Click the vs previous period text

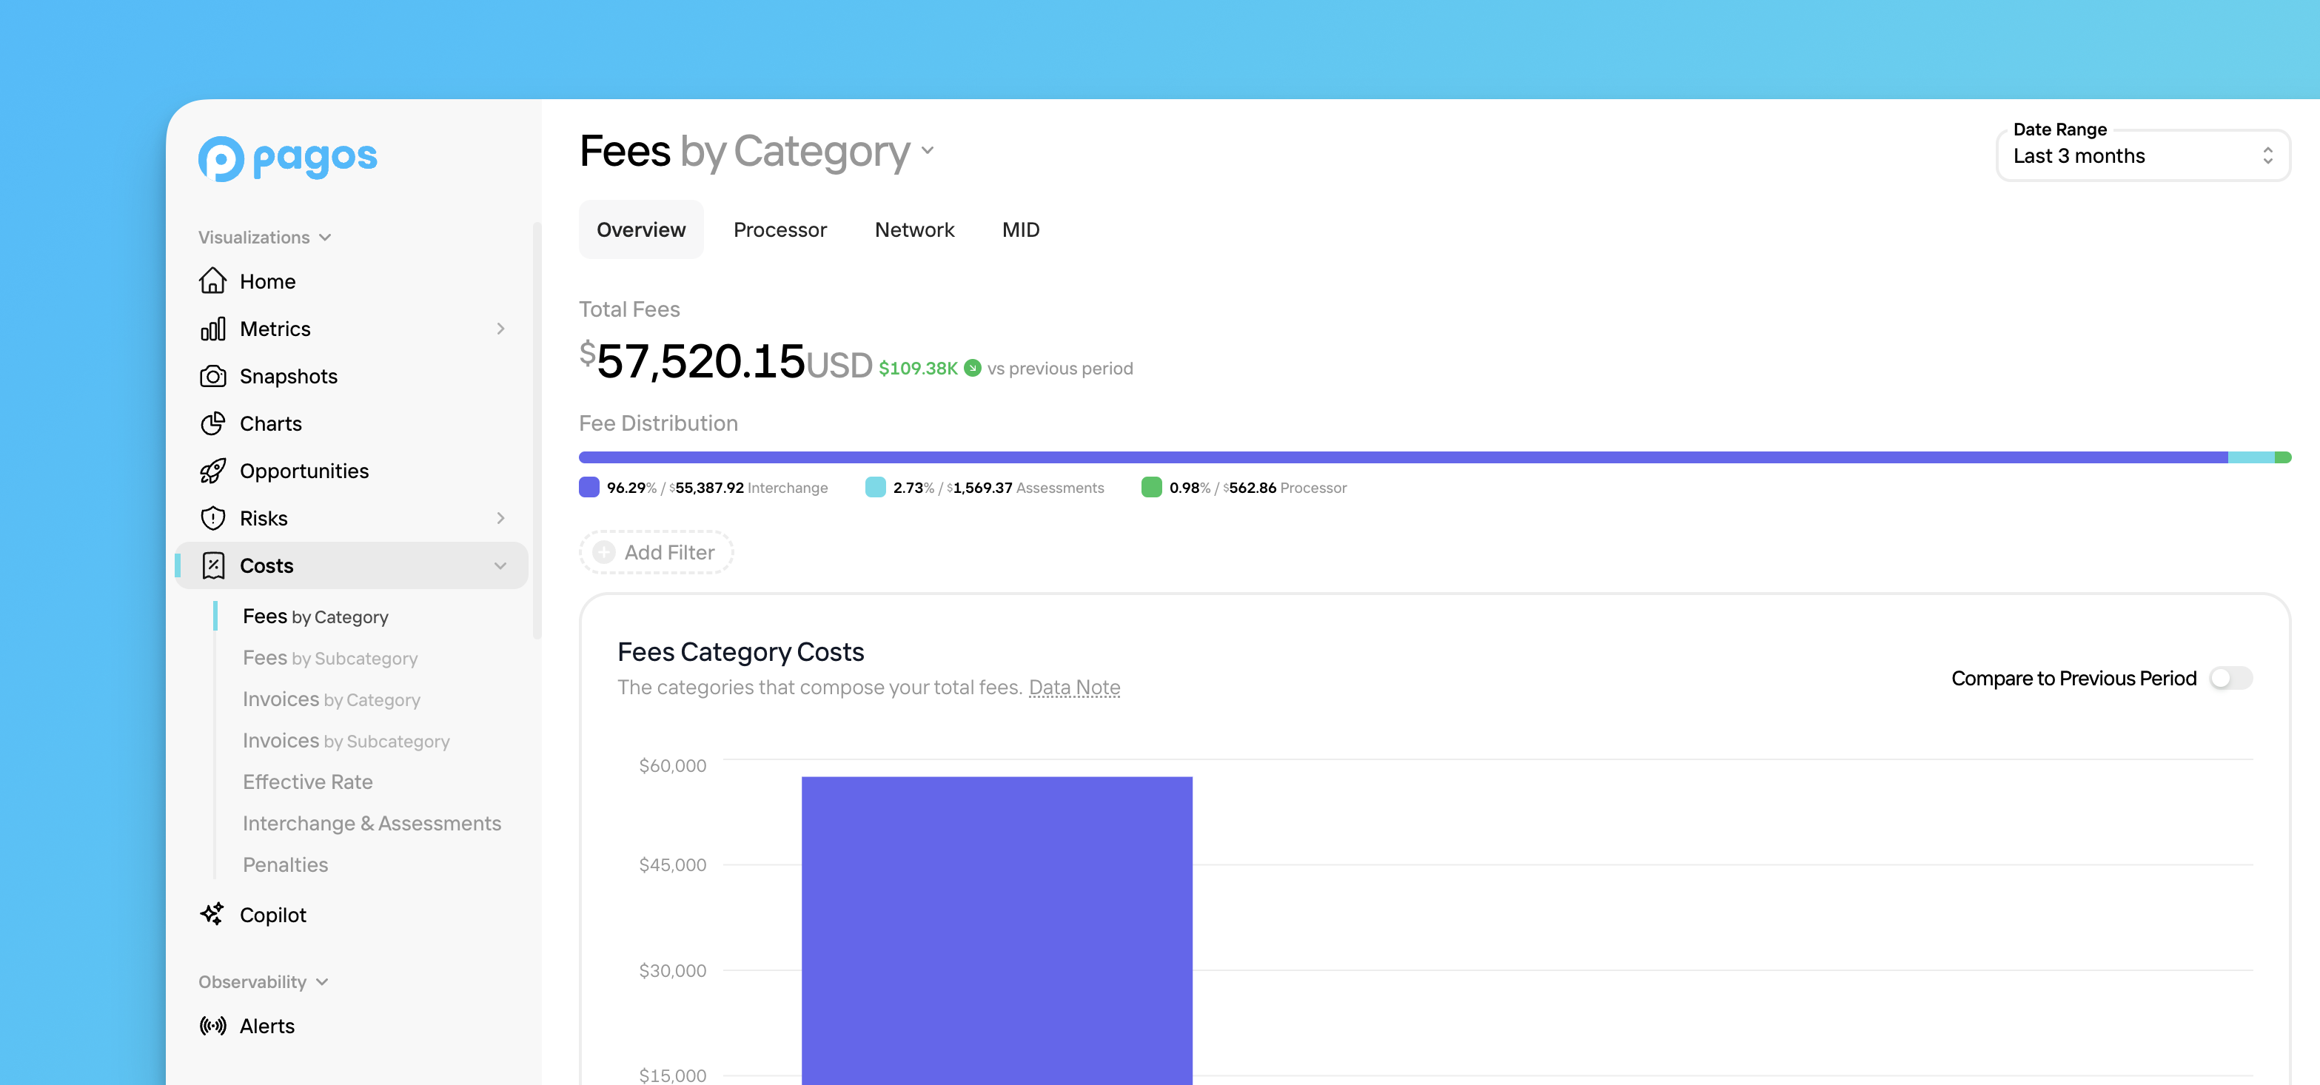(x=1060, y=369)
